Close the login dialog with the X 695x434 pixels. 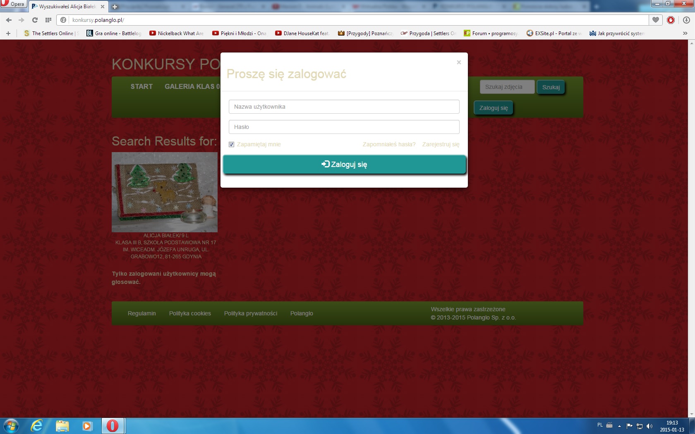tap(458, 62)
